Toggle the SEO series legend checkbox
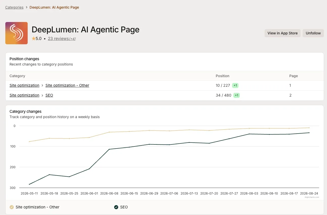This screenshot has width=327, height=215. [116, 207]
